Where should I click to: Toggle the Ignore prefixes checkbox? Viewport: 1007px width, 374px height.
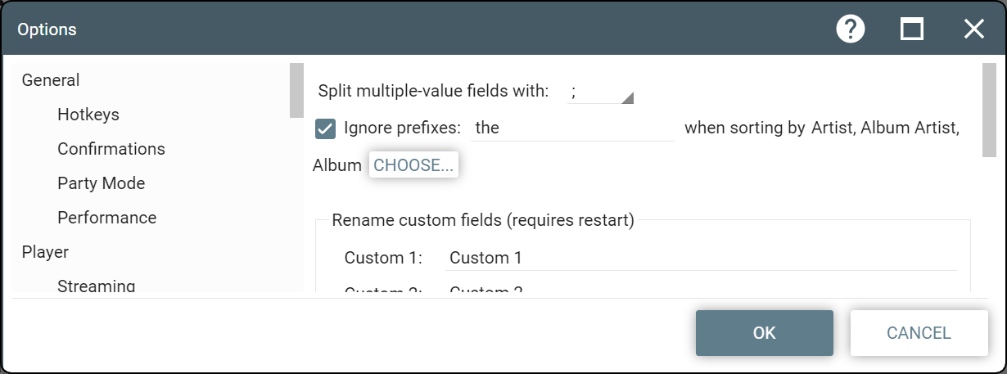pyautogui.click(x=325, y=128)
